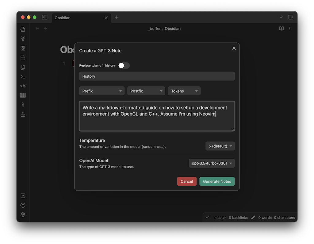
Task: Click 0 characters in status bar
Action: pyautogui.click(x=285, y=218)
